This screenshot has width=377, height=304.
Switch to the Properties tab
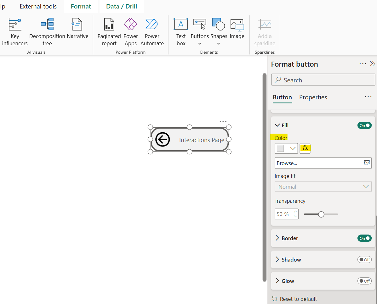(313, 97)
